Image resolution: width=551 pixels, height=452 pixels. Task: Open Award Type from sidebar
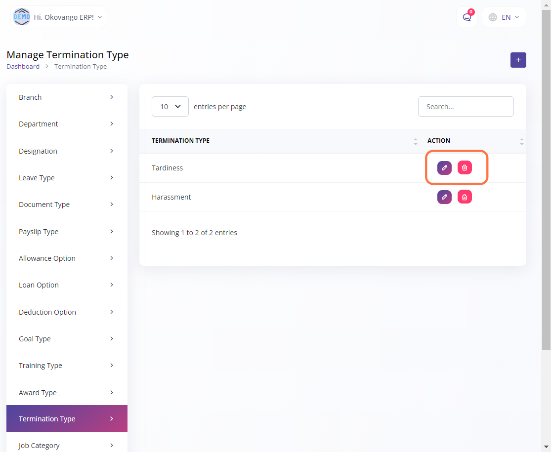(x=67, y=393)
